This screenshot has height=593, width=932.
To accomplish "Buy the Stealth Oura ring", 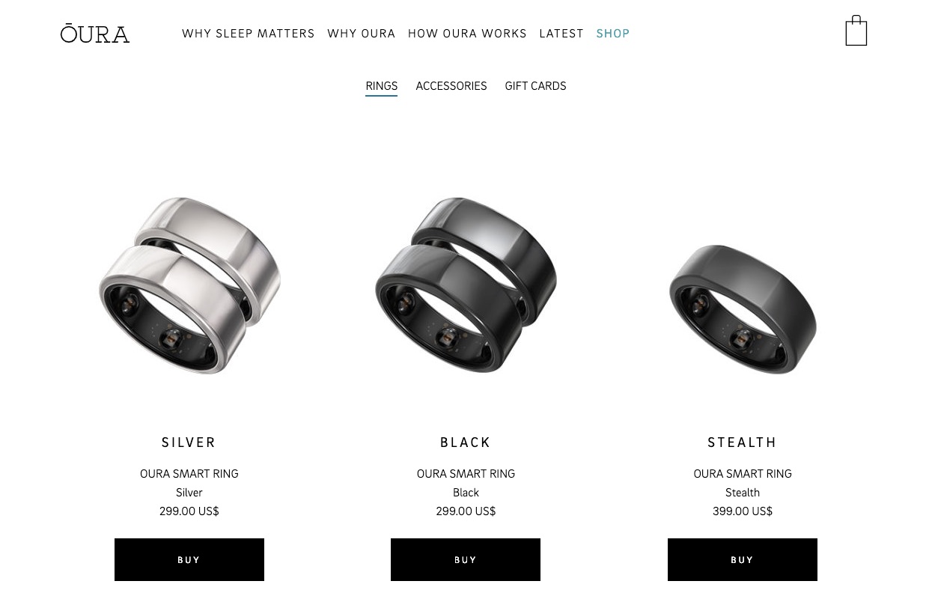I will 743,559.
